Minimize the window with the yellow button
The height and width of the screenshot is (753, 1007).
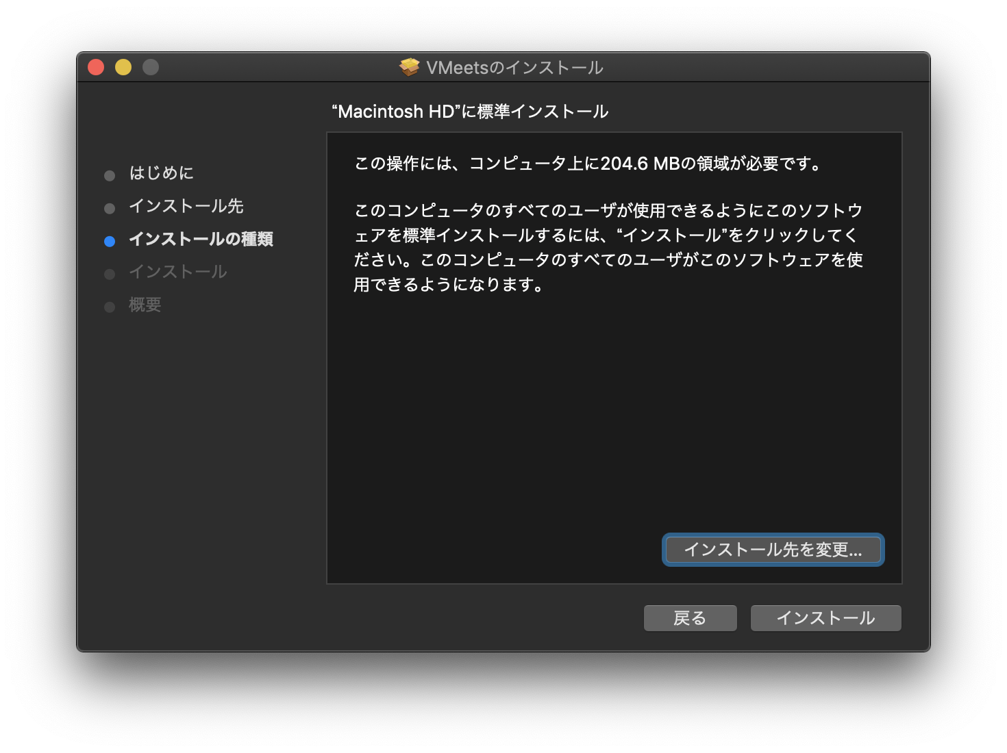pos(123,67)
